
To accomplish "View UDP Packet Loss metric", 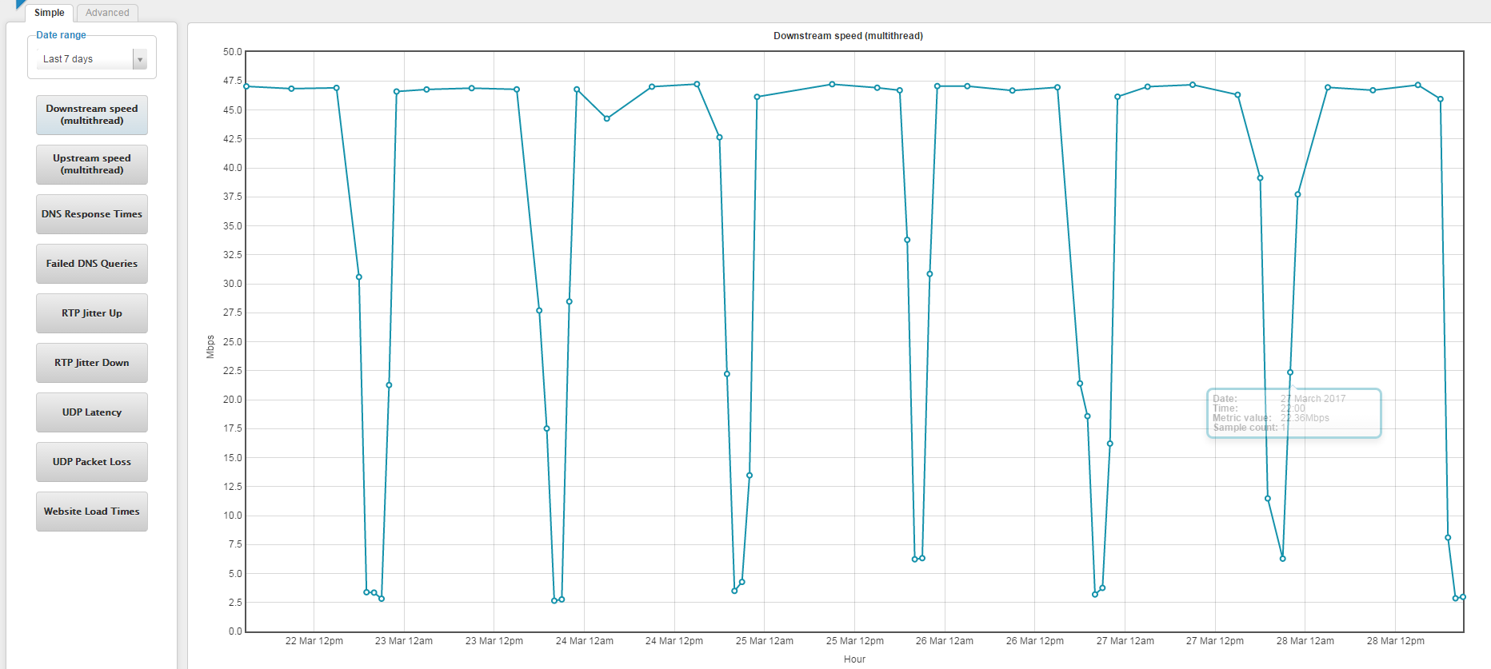I will [x=92, y=462].
